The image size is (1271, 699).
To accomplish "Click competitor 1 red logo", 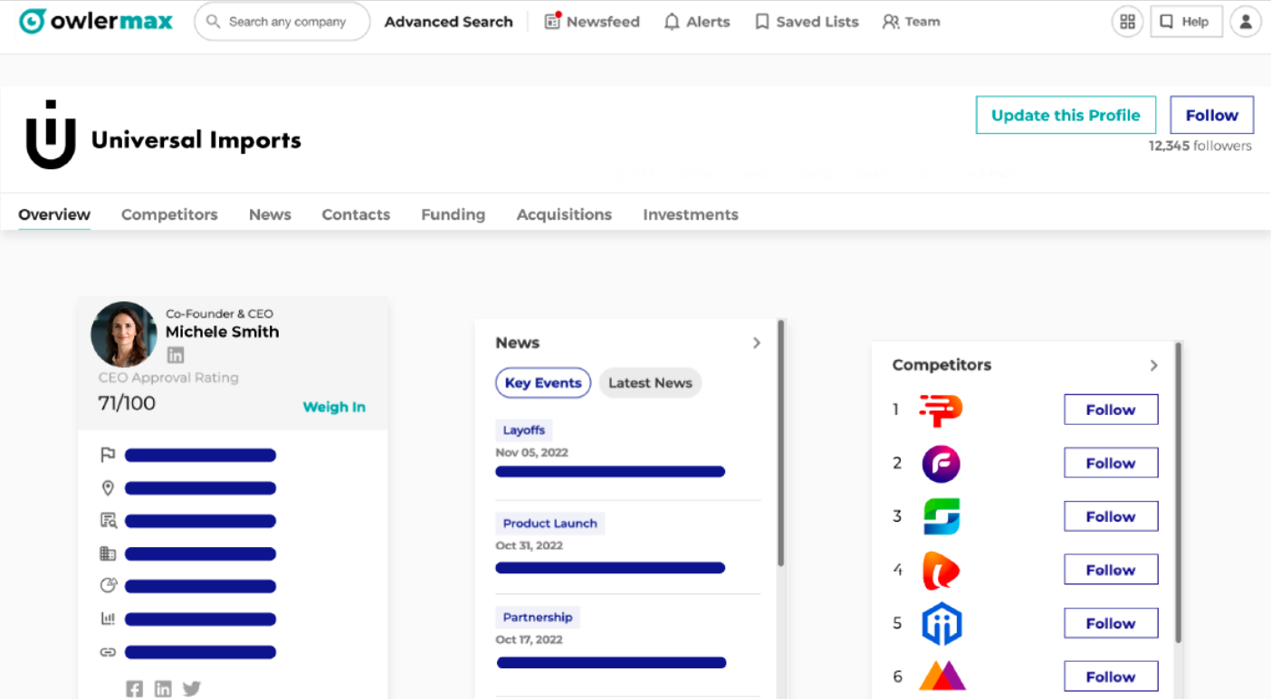I will point(941,410).
